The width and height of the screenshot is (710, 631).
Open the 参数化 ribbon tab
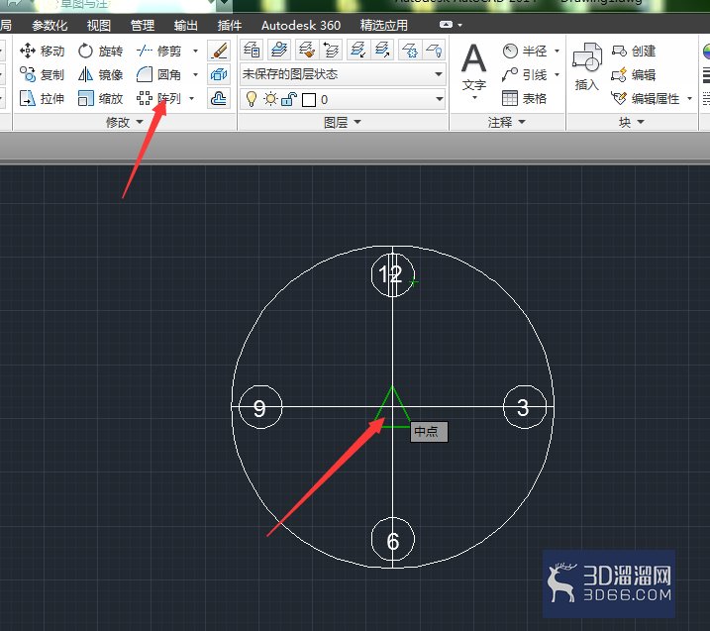click(x=50, y=25)
